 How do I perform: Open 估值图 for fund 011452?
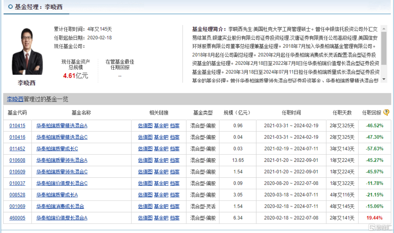pos(145,149)
